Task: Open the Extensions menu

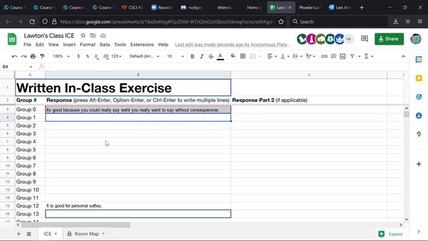Action: click(142, 45)
